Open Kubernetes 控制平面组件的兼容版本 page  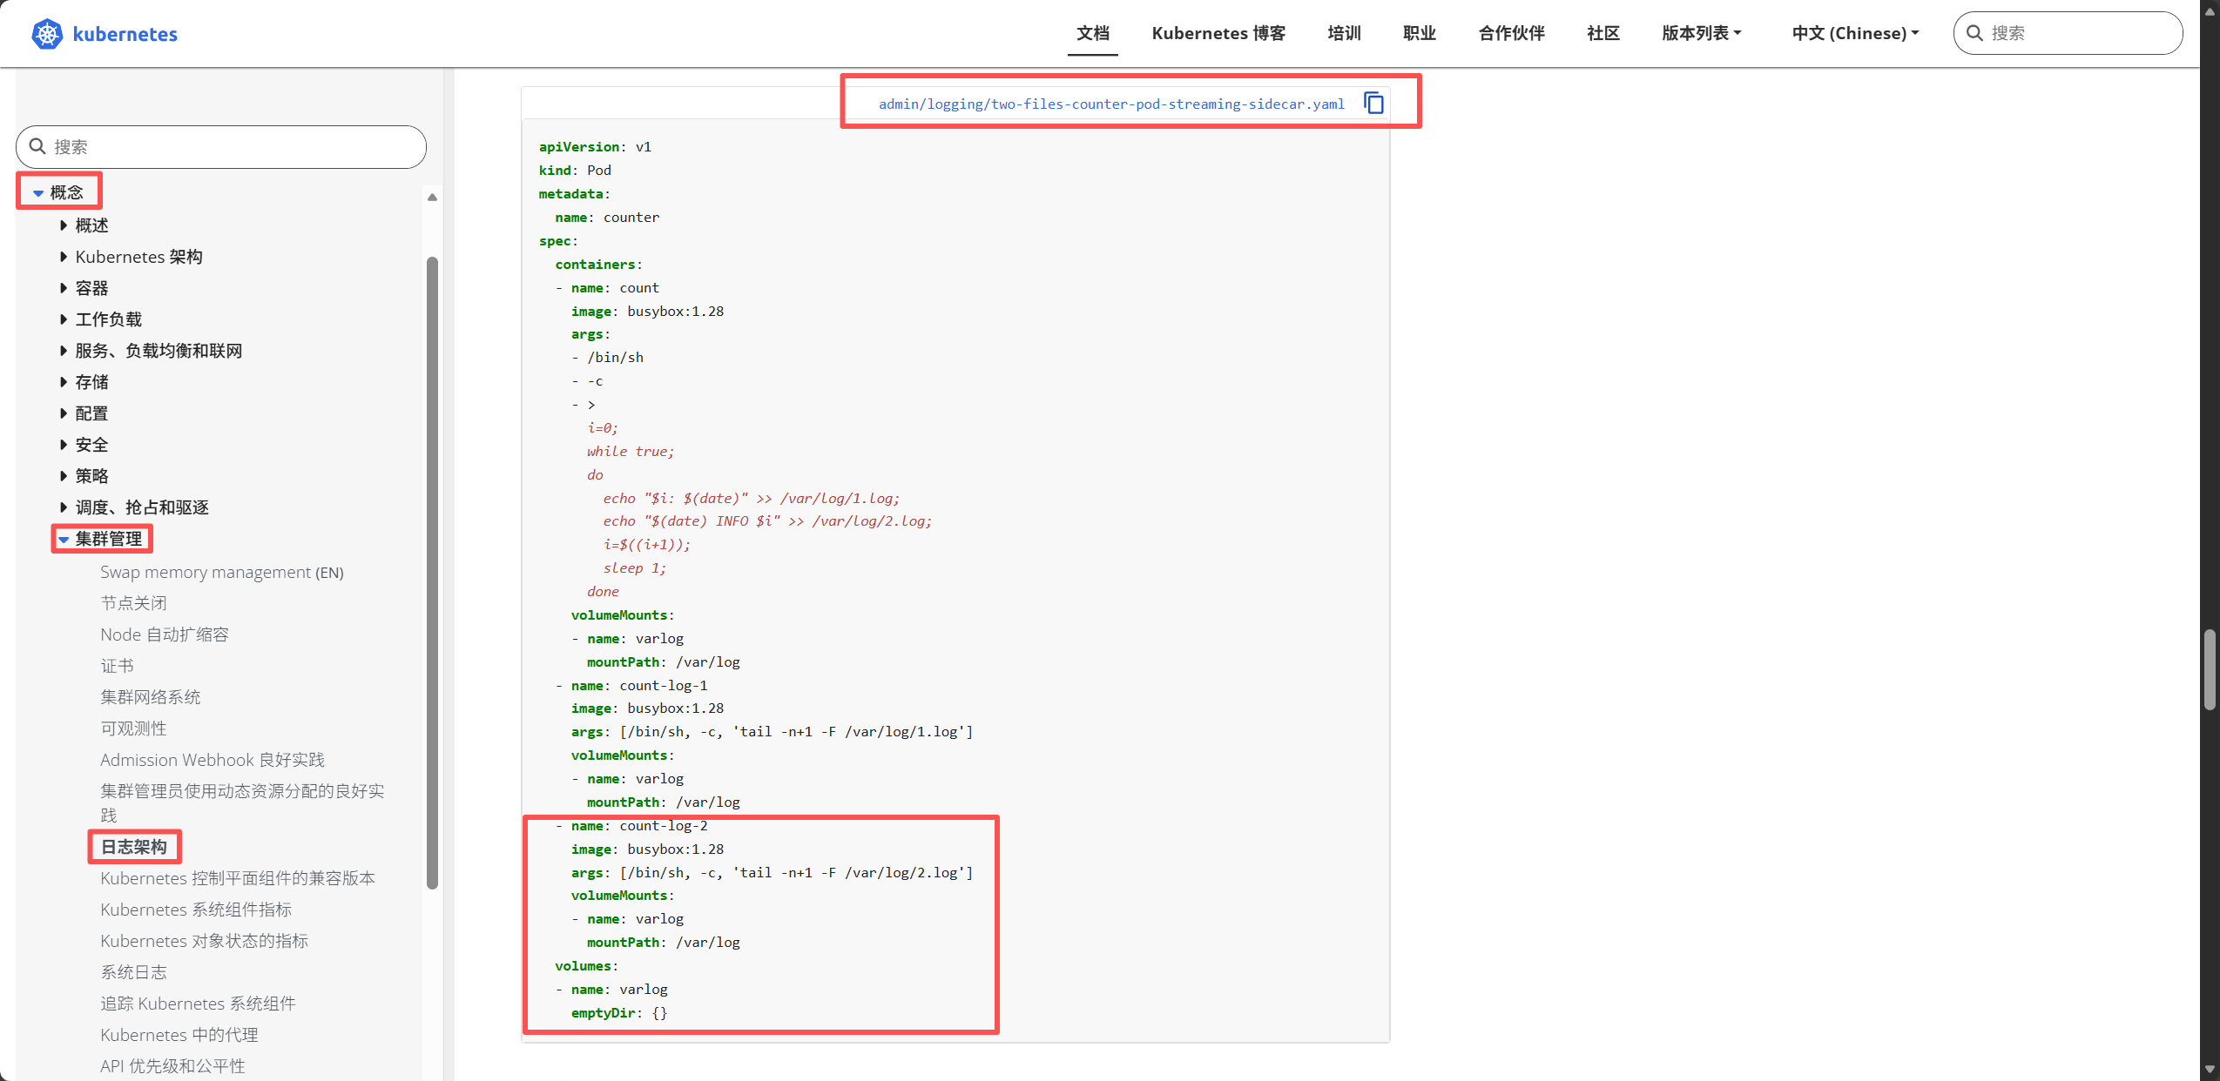pyautogui.click(x=238, y=878)
